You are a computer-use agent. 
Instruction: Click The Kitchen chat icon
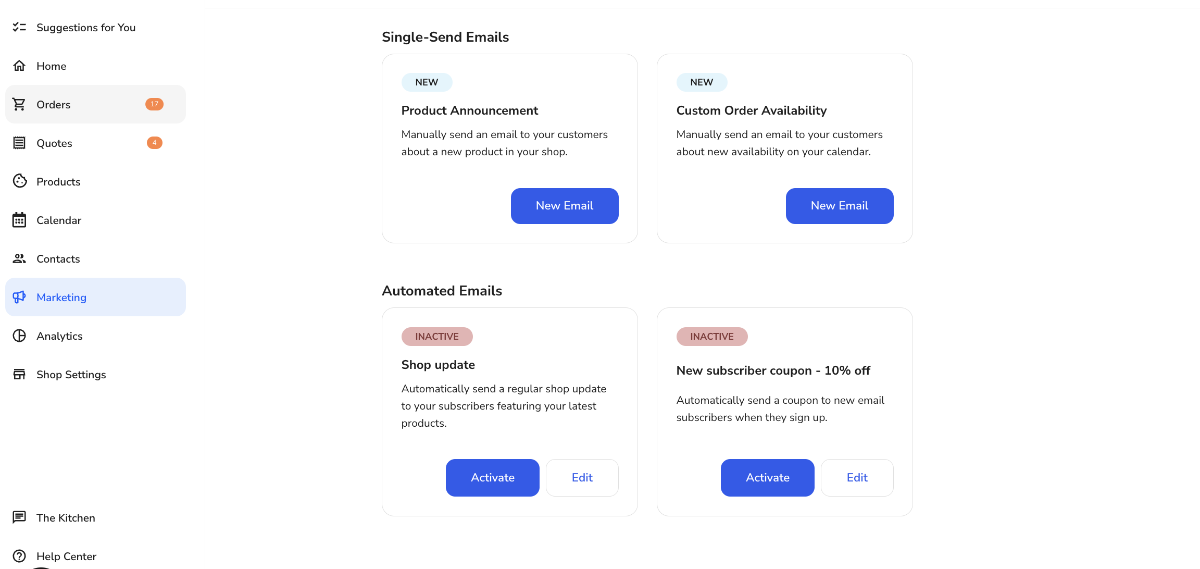(19, 517)
